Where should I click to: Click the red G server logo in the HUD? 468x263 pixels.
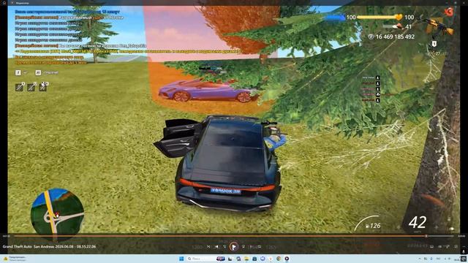[449, 12]
